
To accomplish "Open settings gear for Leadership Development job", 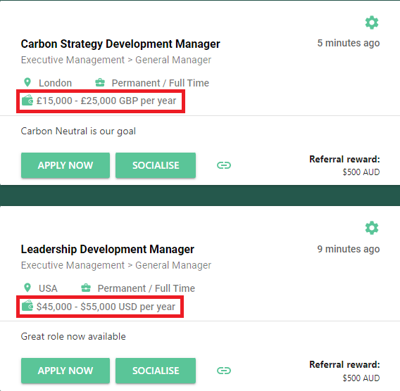I will pyautogui.click(x=372, y=228).
